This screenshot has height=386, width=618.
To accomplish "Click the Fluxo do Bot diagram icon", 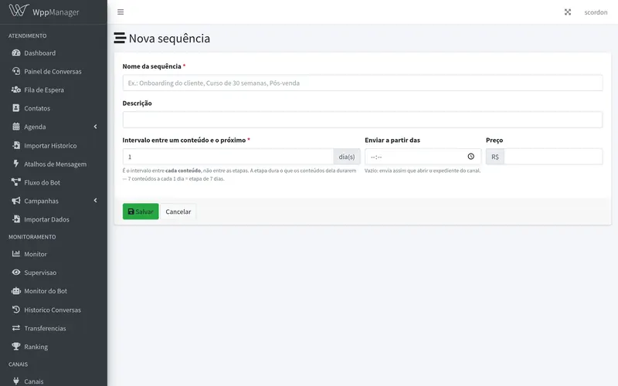I will click(x=15, y=182).
